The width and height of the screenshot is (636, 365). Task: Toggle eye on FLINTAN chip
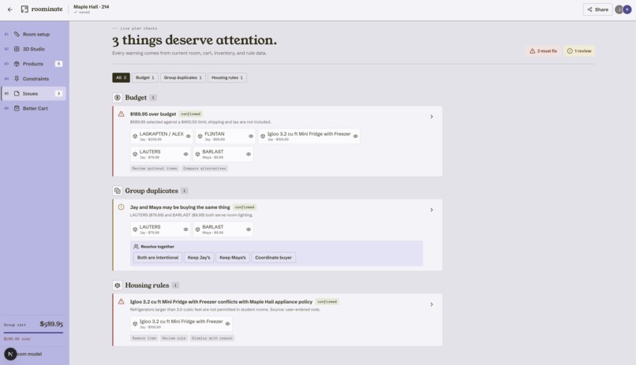click(x=251, y=136)
